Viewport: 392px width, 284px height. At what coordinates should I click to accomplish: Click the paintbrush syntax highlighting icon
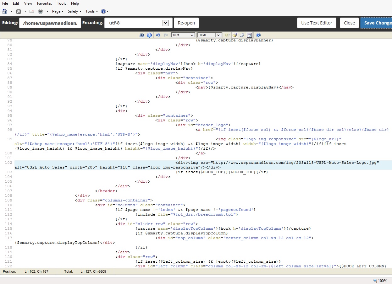(x=235, y=35)
